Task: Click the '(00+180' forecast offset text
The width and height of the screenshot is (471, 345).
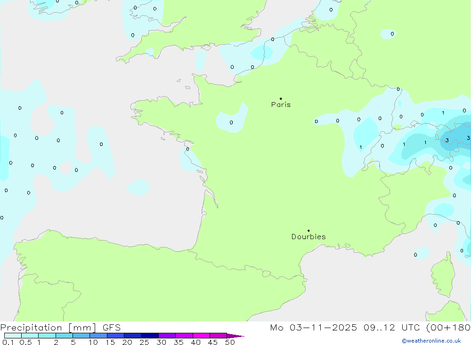Action: coord(448,328)
